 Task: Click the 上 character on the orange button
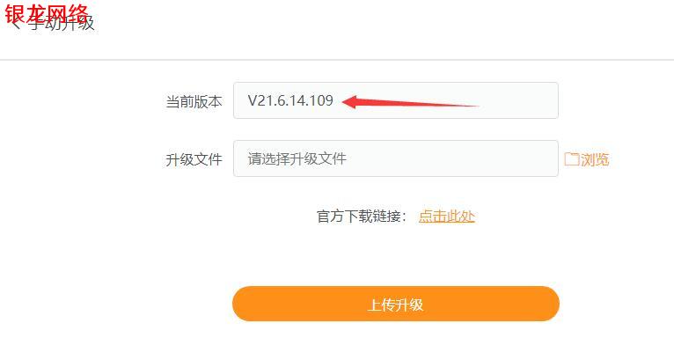pos(375,305)
